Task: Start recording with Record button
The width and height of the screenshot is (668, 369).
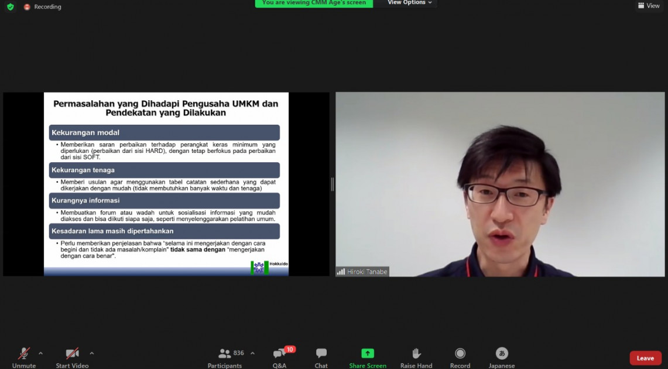Action: click(x=460, y=357)
